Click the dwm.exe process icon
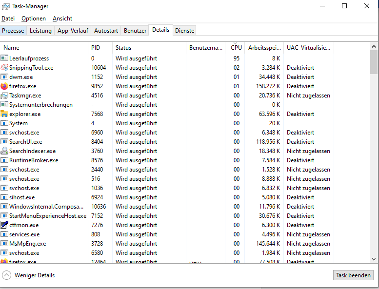 (4, 77)
